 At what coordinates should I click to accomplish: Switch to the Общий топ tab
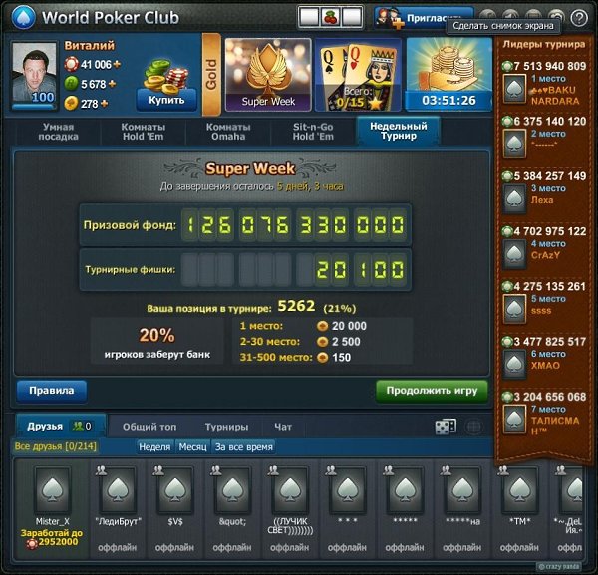(146, 427)
